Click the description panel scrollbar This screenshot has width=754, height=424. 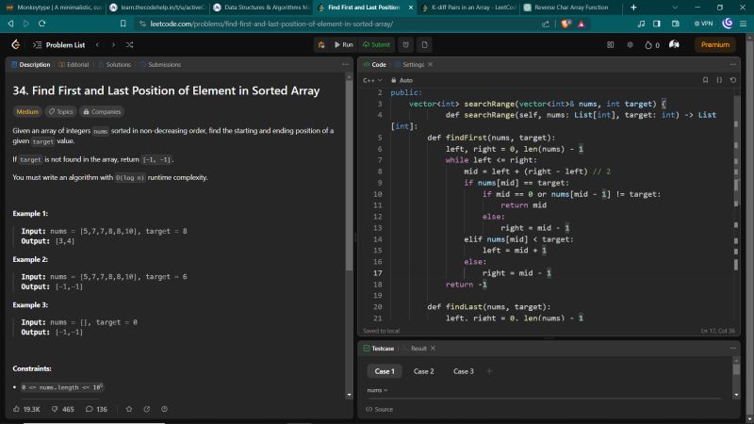(x=349, y=175)
